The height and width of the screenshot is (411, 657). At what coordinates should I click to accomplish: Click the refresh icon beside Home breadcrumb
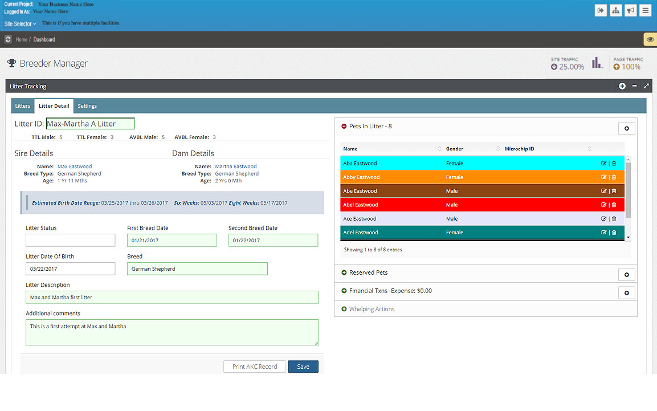8,39
